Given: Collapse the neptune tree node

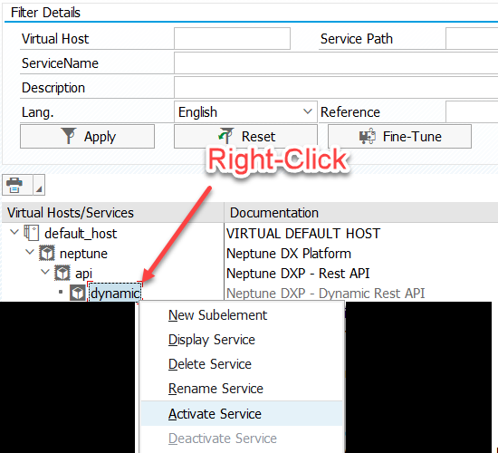Looking at the screenshot, I should click(x=30, y=253).
